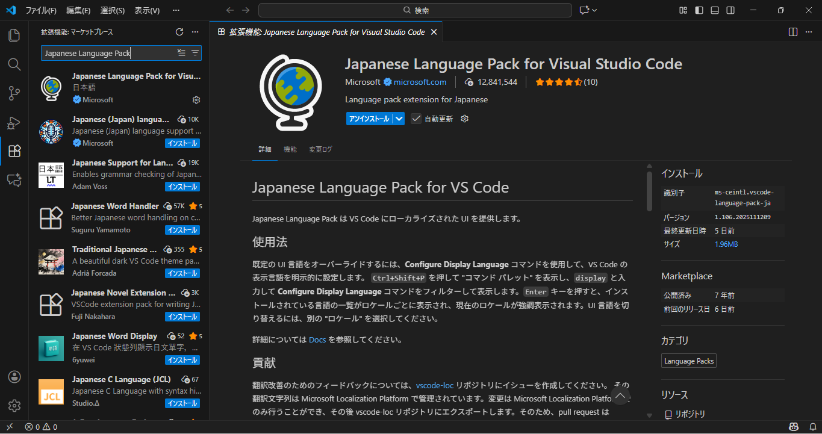Open the Run and Debug view

(x=14, y=122)
